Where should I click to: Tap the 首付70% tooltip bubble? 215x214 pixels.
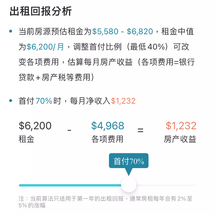129,161
